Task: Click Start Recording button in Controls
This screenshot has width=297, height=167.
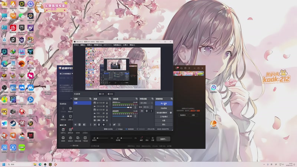Action: pos(164,108)
